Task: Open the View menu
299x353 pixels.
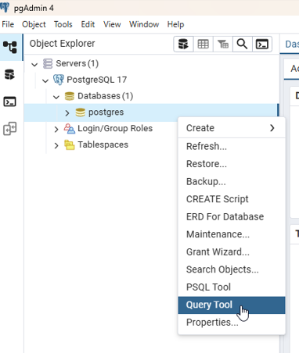Action: click(112, 24)
